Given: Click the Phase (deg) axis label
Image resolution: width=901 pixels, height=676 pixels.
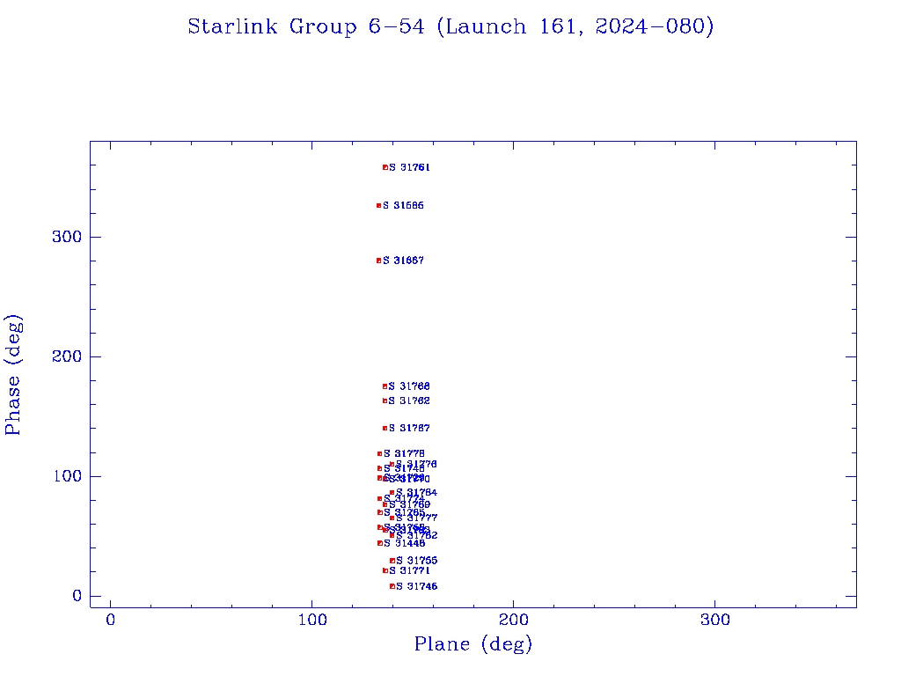Looking at the screenshot, I should (x=12, y=375).
